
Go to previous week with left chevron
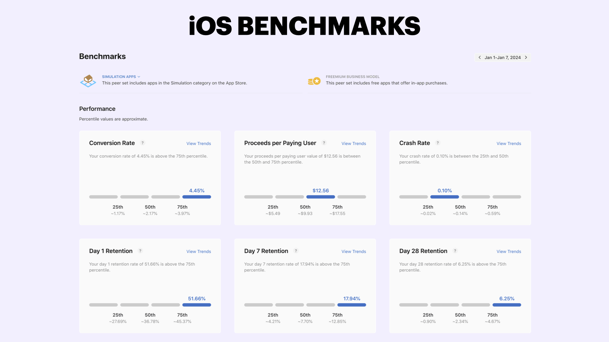[x=480, y=57]
